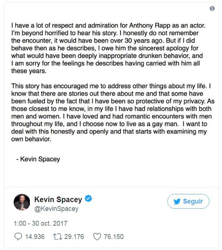Open Kevin Spacey's profile avatar
Viewport: 222px width, 250px height.
pyautogui.click(x=22, y=202)
